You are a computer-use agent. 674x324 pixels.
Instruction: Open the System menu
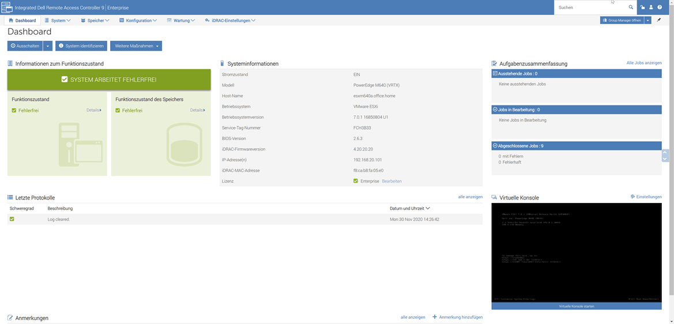click(58, 20)
